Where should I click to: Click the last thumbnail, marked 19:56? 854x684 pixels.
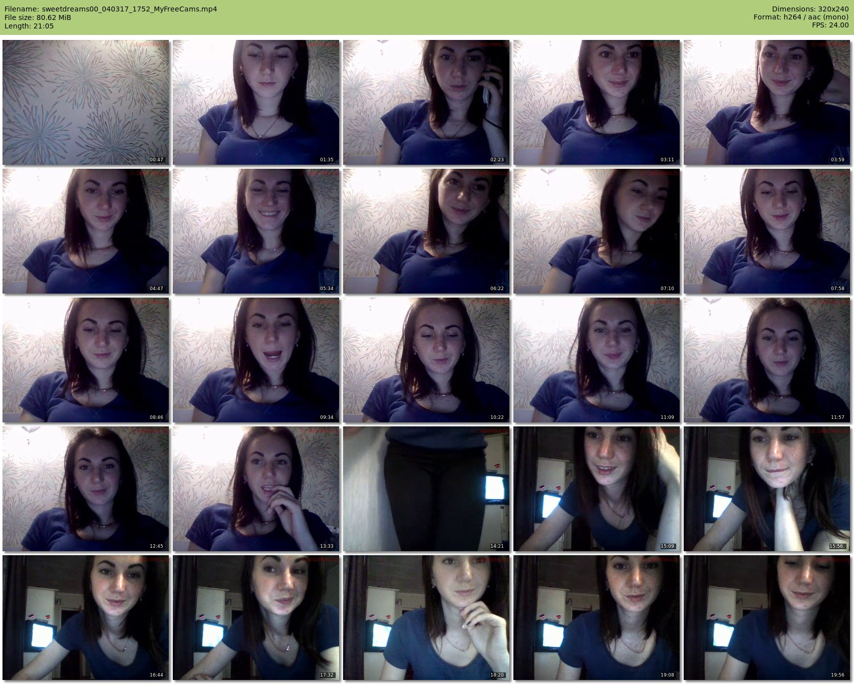coord(767,618)
